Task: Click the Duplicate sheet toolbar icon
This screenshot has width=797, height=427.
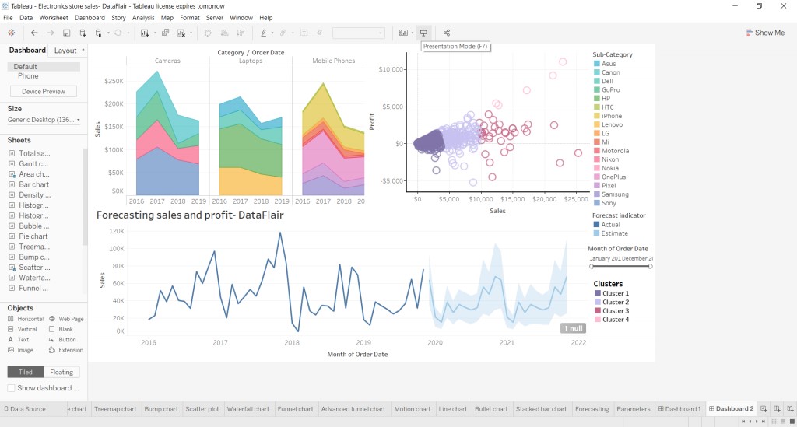Action: pyautogui.click(x=165, y=33)
